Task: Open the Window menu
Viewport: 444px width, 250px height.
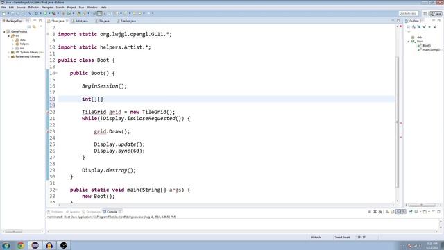Action: pyautogui.click(x=92, y=8)
